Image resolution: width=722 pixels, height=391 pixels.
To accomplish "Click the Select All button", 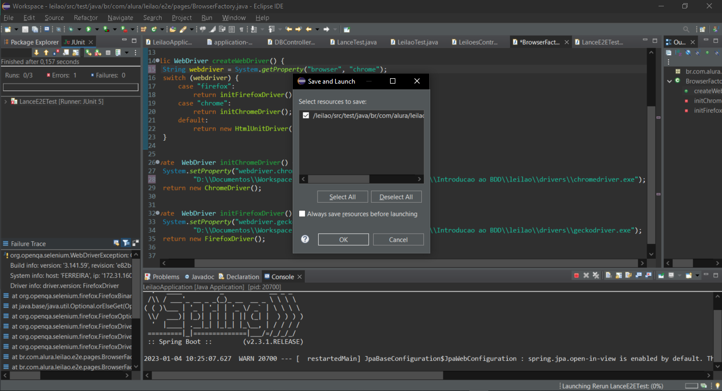I will [x=343, y=197].
